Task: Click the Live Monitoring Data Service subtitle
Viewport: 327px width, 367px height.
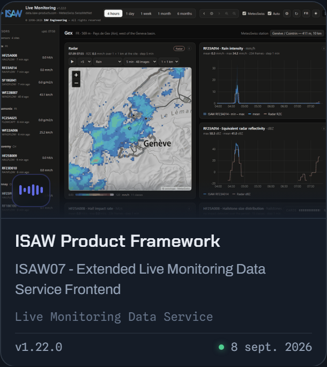Action: point(114,317)
